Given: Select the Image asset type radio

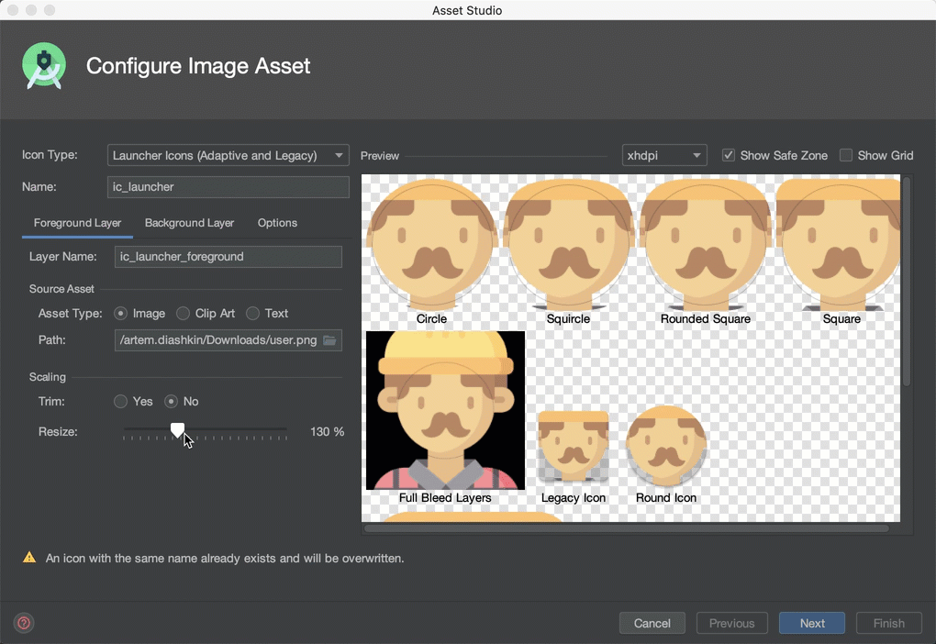Looking at the screenshot, I should [120, 314].
